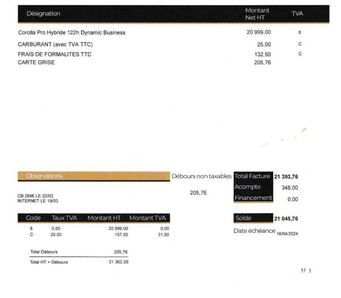Select the Montant Net HT header
Image resolution: width=341 pixels, height=298 pixels.
pyautogui.click(x=257, y=14)
